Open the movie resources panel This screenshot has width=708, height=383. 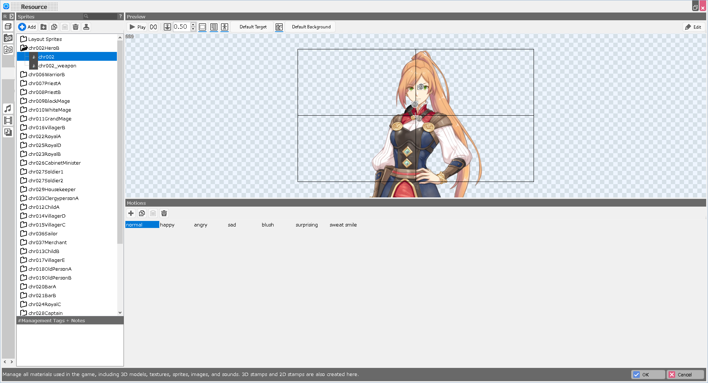pos(8,120)
